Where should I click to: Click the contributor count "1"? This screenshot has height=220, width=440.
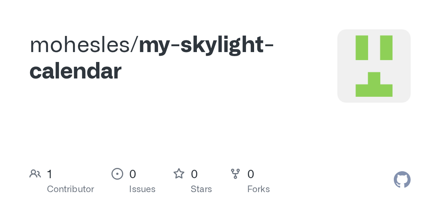[x=50, y=174]
